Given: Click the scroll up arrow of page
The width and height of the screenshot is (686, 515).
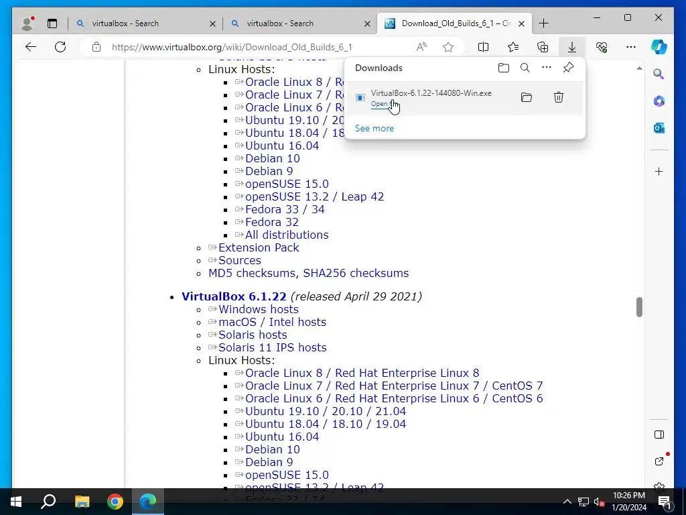Looking at the screenshot, I should [639, 68].
